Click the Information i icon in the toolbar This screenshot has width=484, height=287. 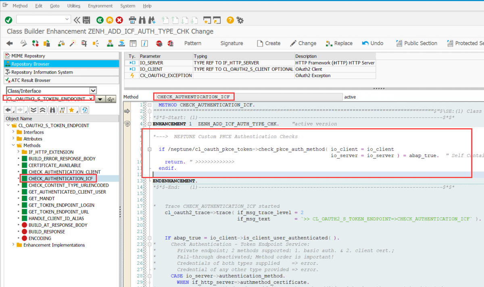point(144,43)
